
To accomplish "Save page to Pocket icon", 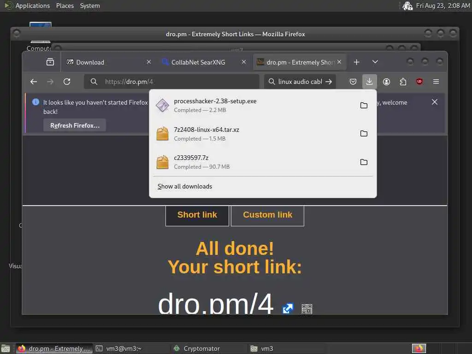I will click(x=353, y=82).
